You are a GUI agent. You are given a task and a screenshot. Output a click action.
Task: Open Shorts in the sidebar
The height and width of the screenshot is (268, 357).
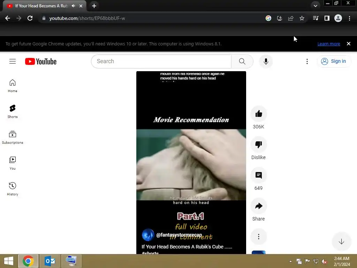tap(13, 112)
